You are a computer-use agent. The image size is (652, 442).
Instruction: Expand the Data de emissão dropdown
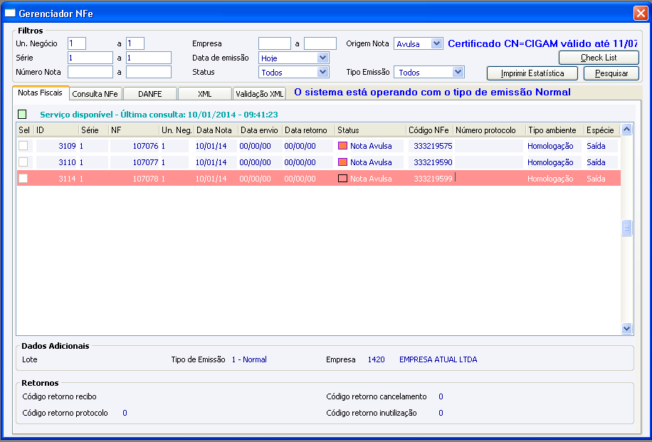point(322,58)
